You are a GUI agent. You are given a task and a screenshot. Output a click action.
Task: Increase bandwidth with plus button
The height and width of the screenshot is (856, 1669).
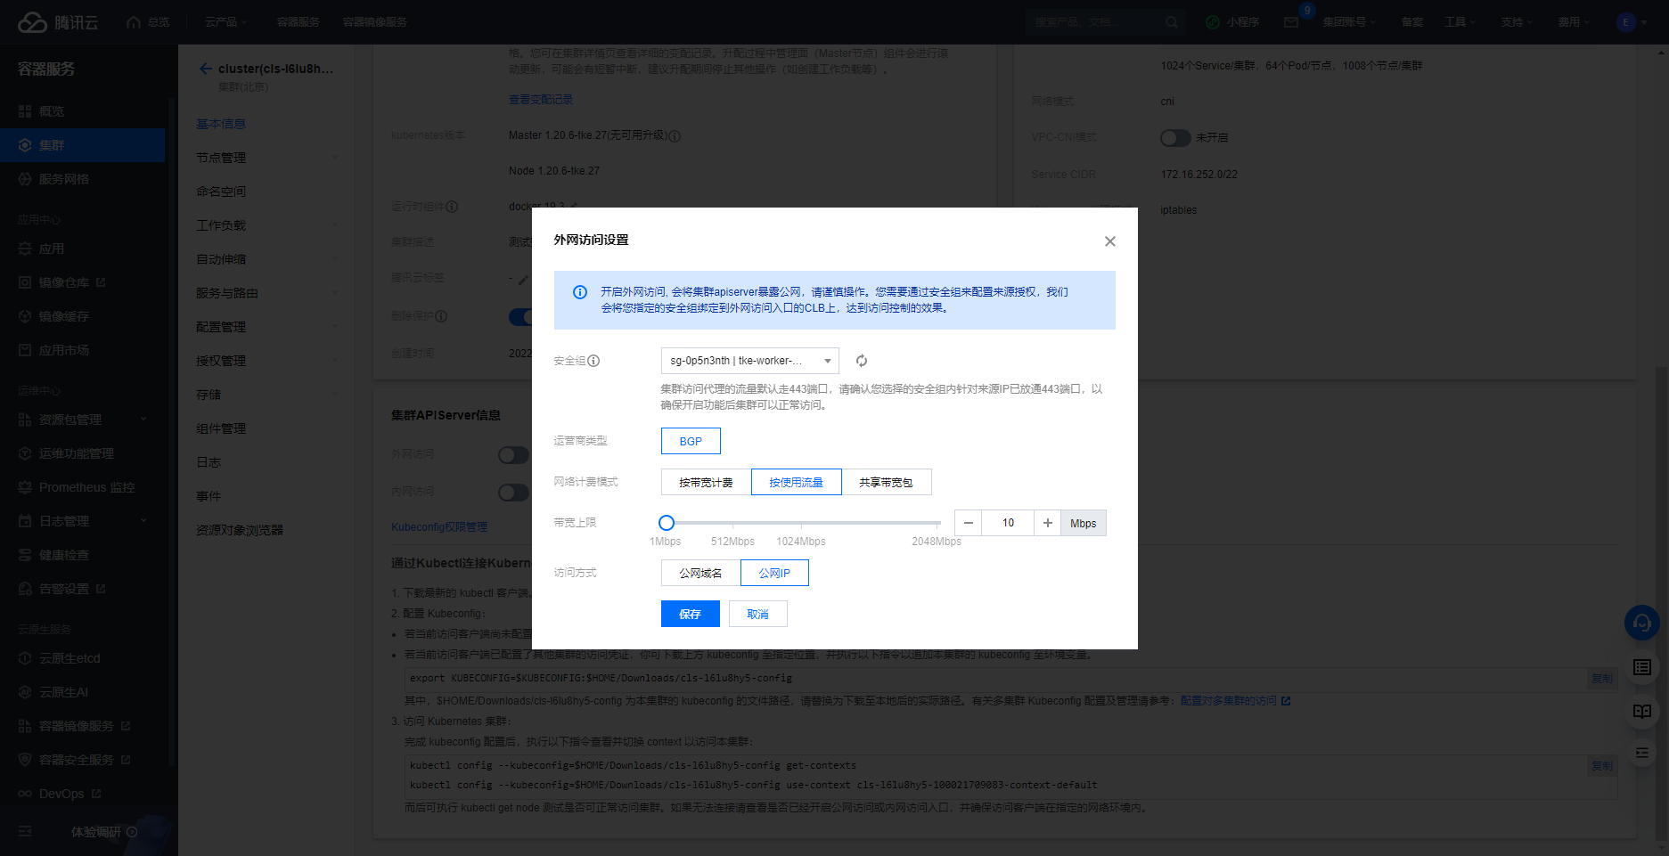point(1048,523)
